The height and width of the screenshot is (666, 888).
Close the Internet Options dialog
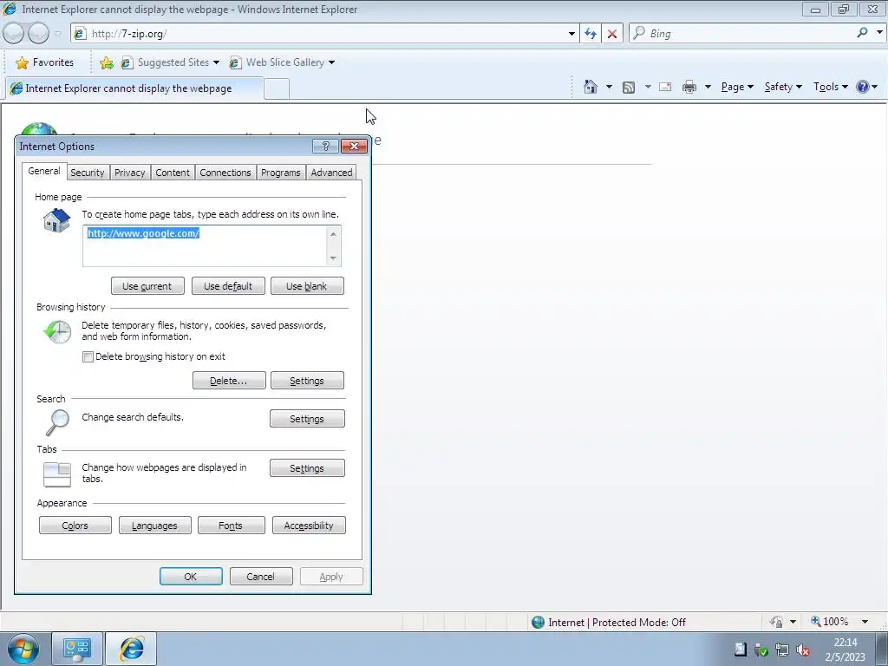(355, 146)
